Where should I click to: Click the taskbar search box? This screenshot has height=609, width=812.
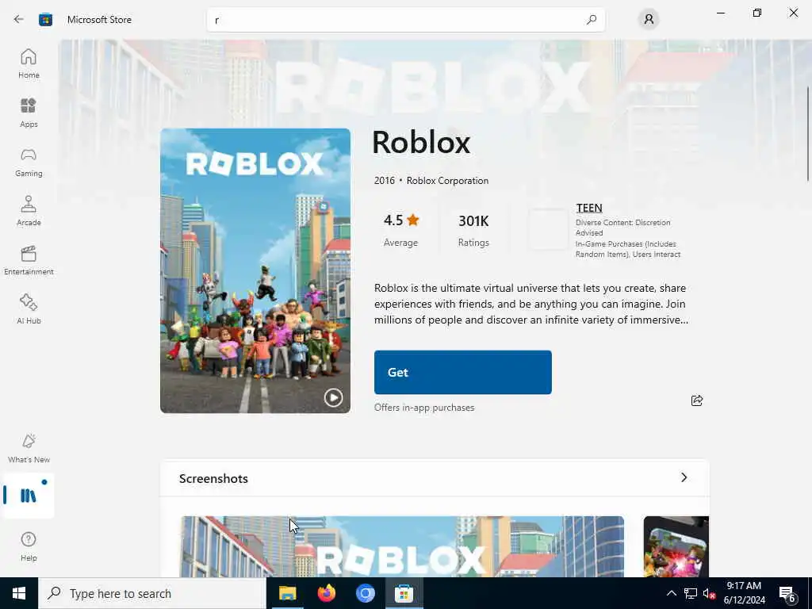[x=152, y=593]
